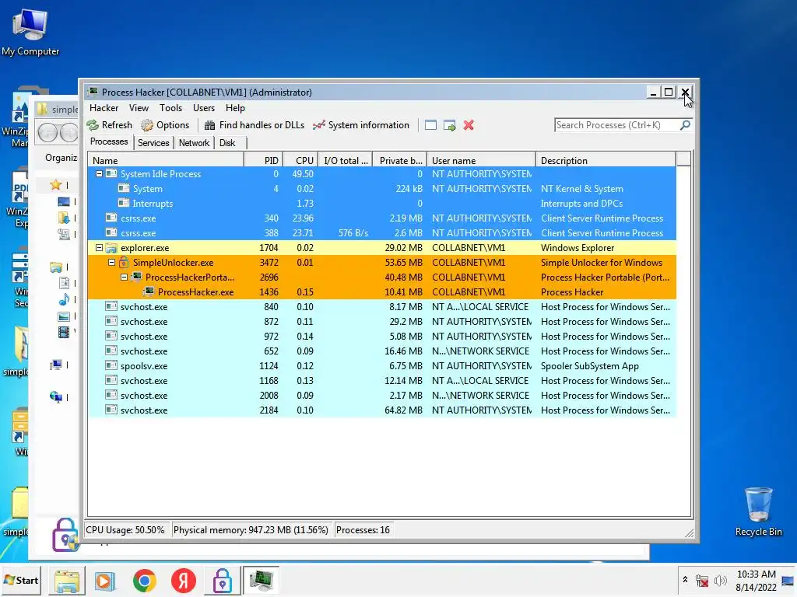Sort by the I/O total column header

[346, 160]
